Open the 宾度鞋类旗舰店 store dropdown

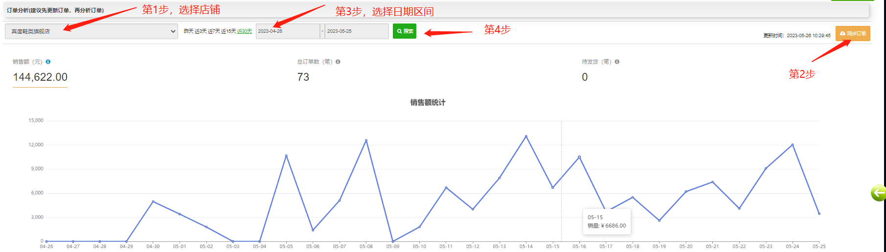[91, 31]
